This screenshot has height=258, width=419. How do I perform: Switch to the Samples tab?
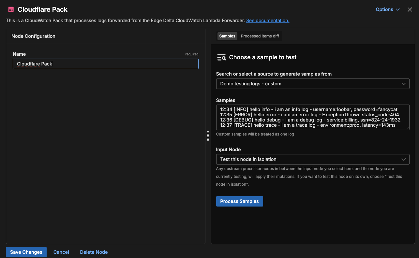(227, 36)
